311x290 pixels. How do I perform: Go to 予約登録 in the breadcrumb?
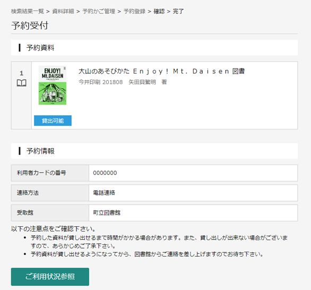[134, 11]
